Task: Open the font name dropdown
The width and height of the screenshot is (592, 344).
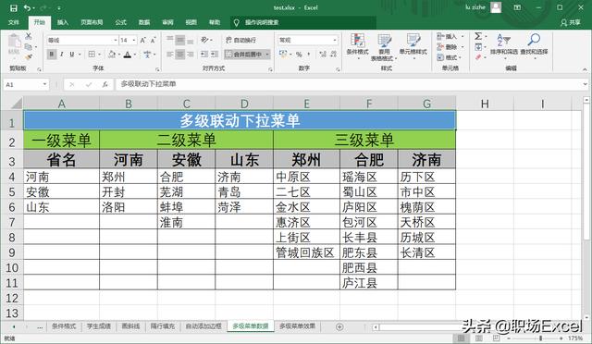Action: 116,40
